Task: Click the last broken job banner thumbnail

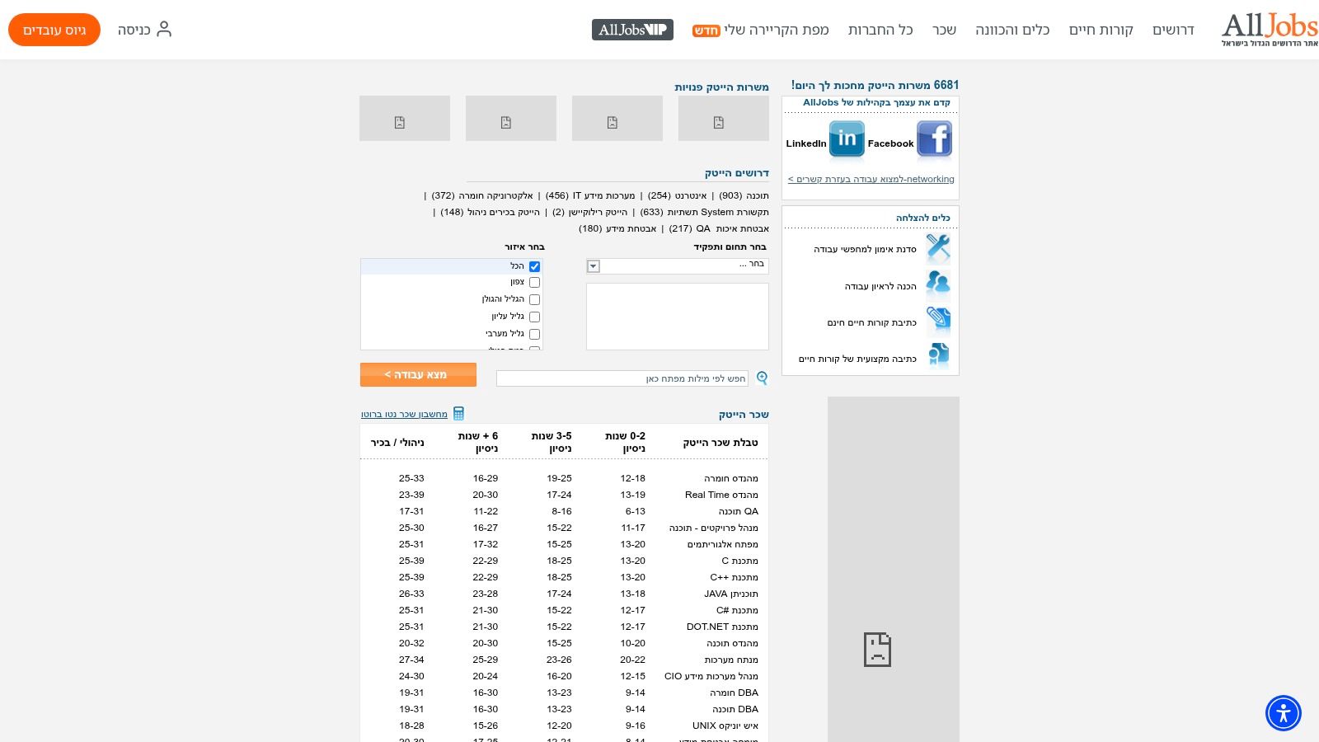Action: (405, 118)
